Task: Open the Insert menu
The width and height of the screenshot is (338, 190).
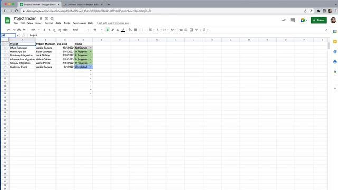Action: [39, 23]
